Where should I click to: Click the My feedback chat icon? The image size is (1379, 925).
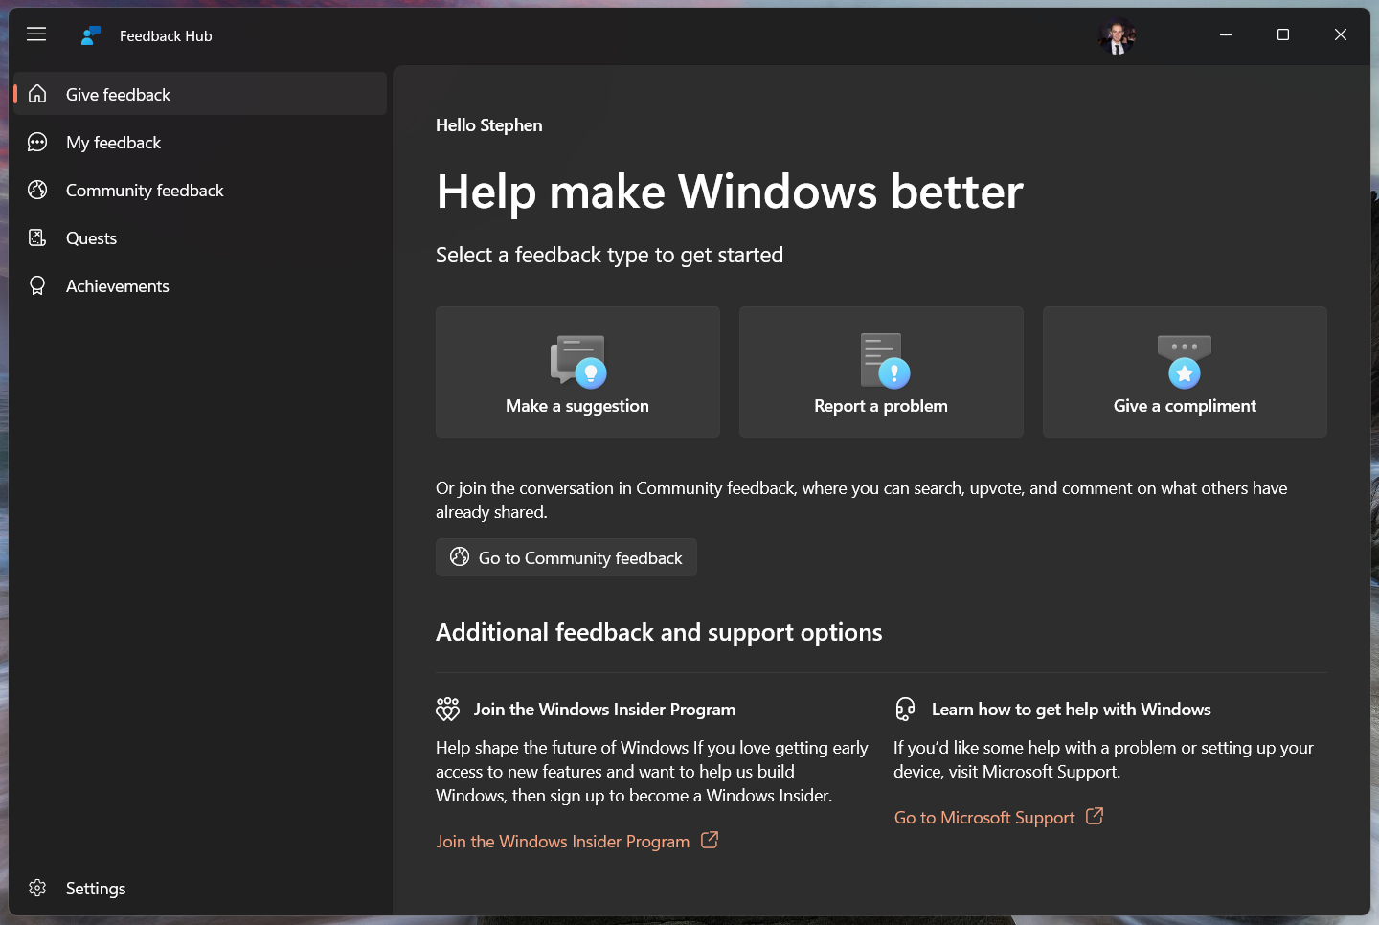(x=37, y=143)
